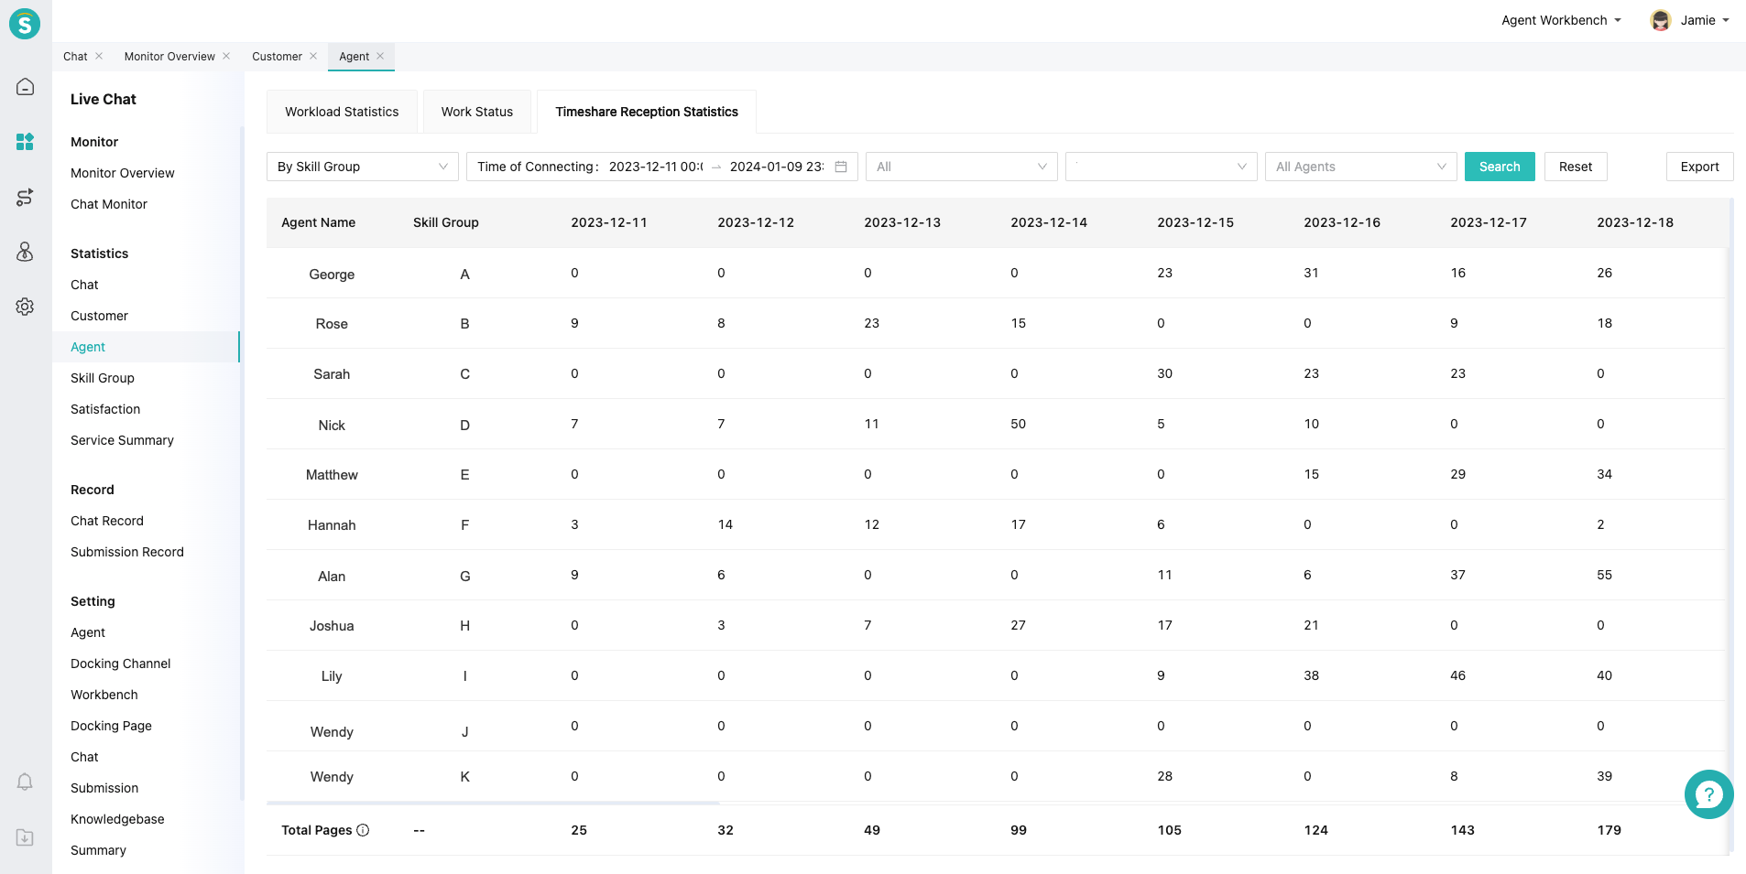This screenshot has height=874, width=1746.
Task: Open Summary in sidebar
Action: pyautogui.click(x=98, y=850)
